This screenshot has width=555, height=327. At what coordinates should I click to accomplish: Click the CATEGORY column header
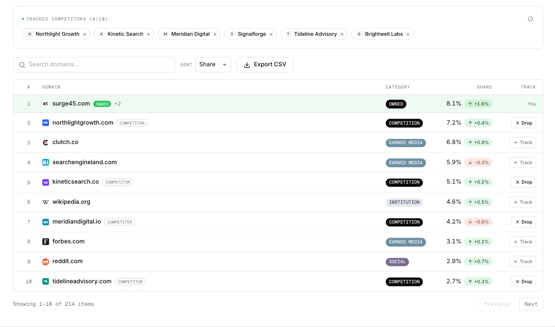(398, 87)
